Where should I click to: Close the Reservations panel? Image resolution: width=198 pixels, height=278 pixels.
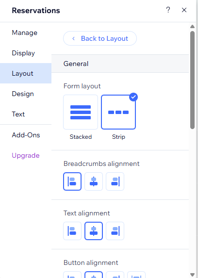[x=184, y=10]
